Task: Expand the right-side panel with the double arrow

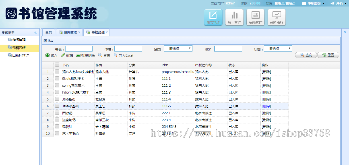Action: tap(345, 32)
